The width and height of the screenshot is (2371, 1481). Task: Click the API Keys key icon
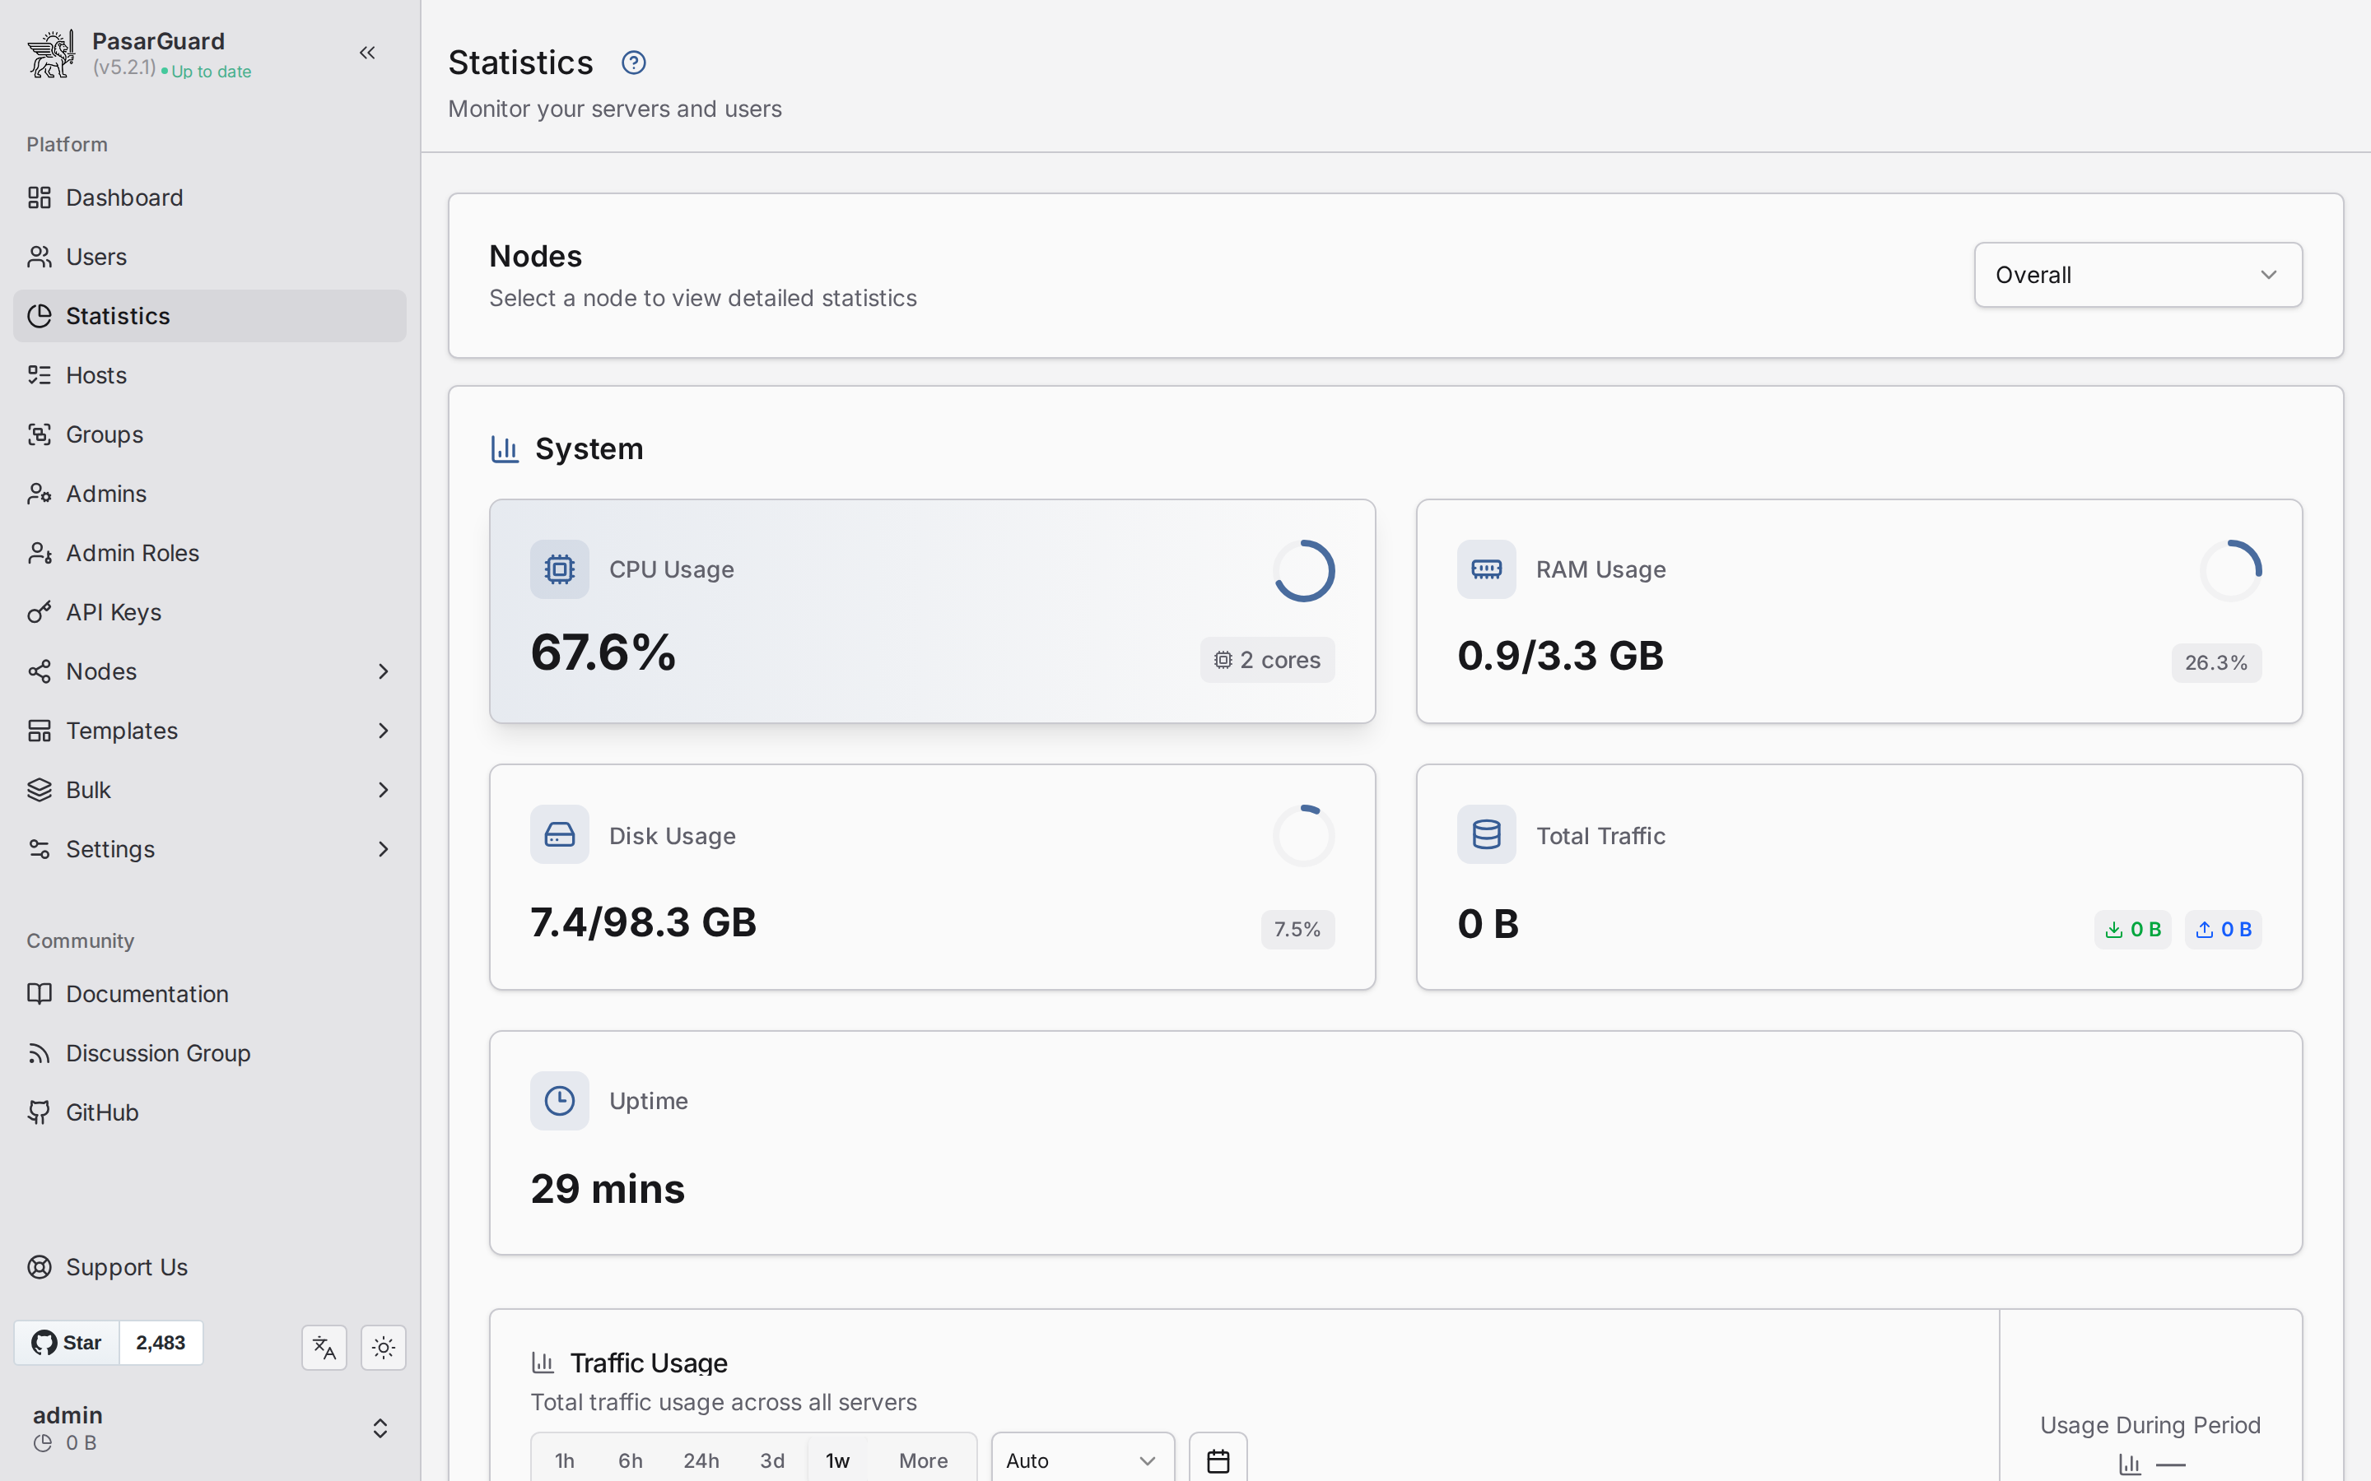40,612
